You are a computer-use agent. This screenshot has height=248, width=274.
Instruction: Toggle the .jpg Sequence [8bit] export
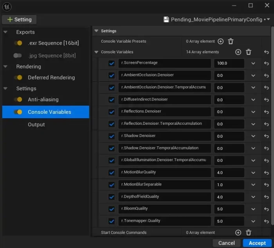pos(18,56)
